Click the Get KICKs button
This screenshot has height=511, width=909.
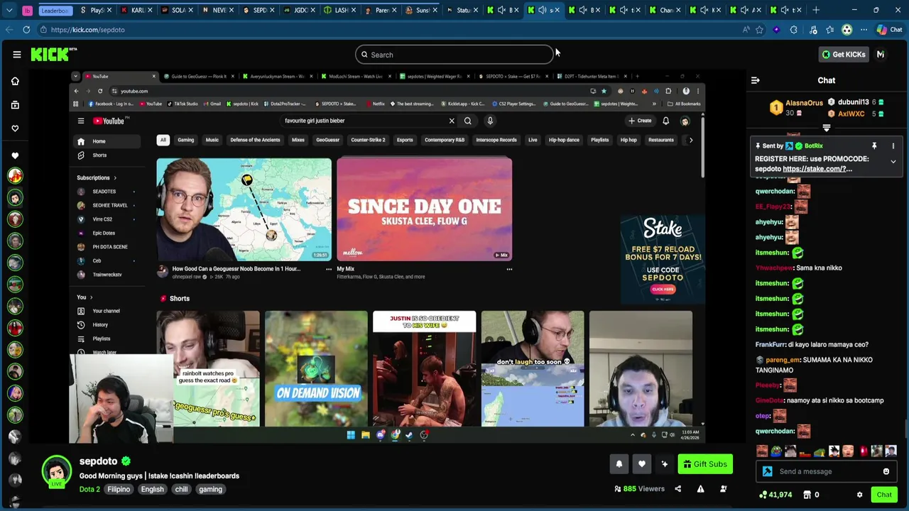[x=844, y=55]
